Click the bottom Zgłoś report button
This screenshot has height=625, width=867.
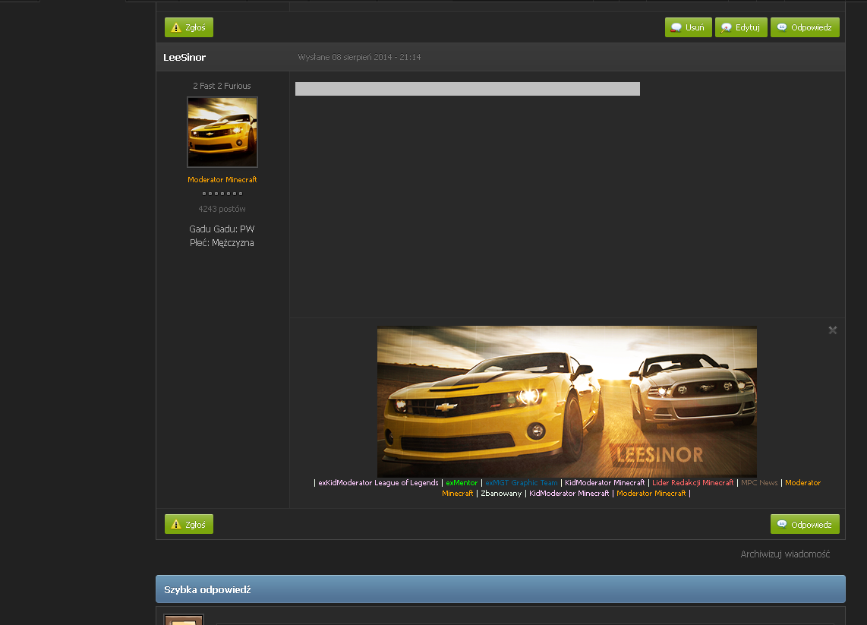[188, 524]
